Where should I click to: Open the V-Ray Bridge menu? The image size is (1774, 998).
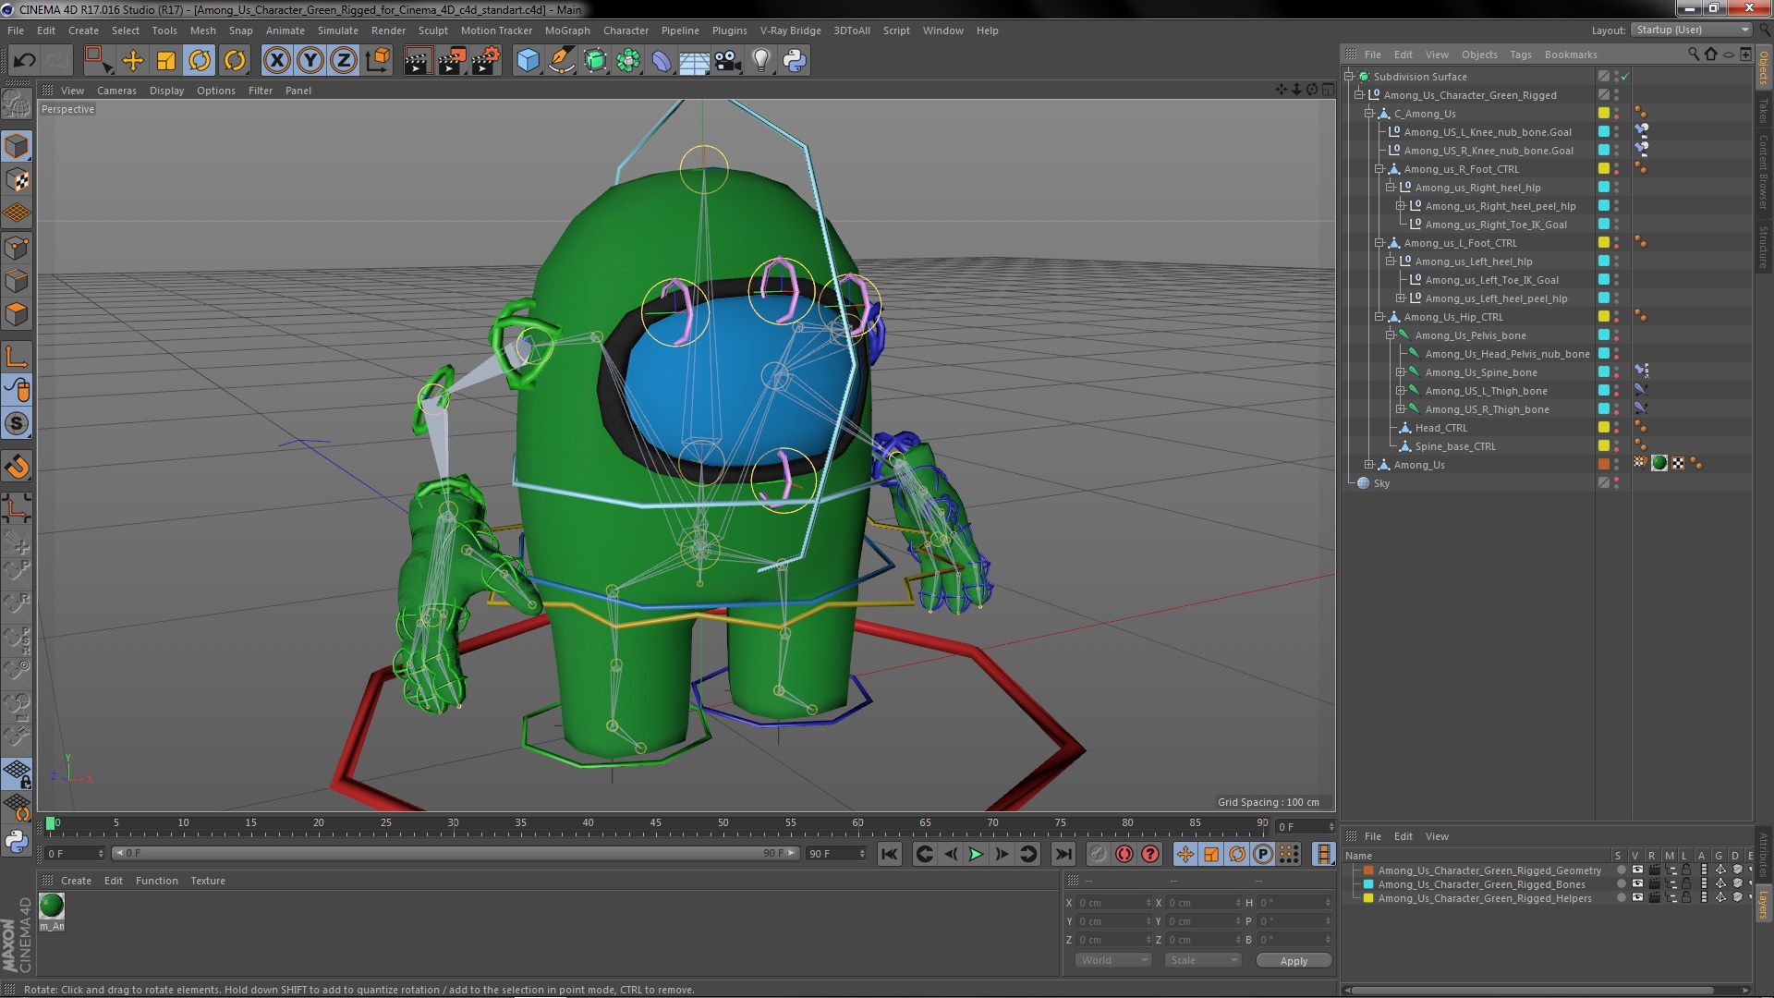coord(790,30)
